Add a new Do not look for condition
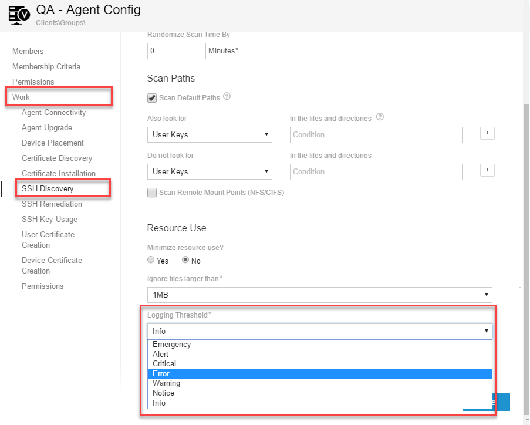530x425 pixels. click(x=487, y=170)
